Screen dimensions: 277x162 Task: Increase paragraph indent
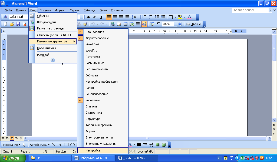pyautogui.click(x=163, y=17)
